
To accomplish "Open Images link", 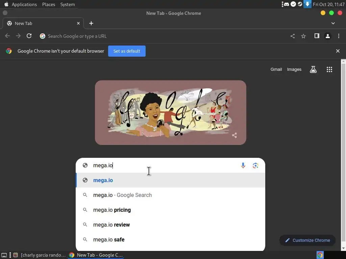I will tap(294, 69).
